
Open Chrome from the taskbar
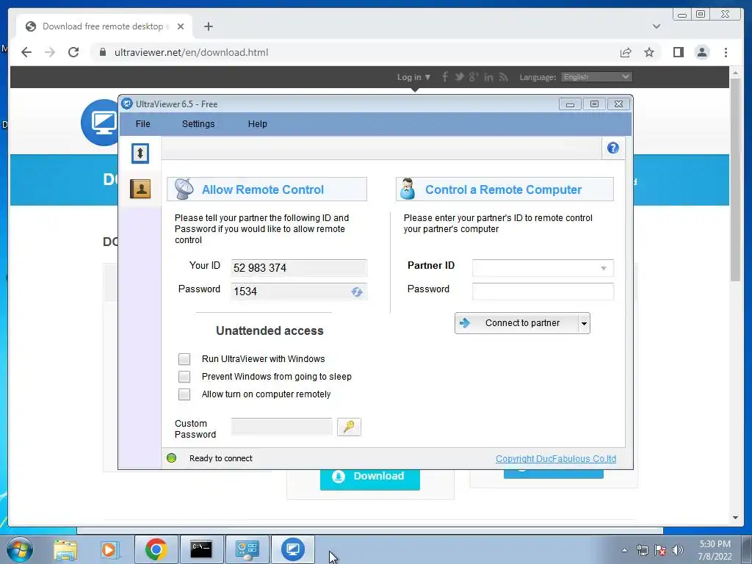(x=156, y=549)
